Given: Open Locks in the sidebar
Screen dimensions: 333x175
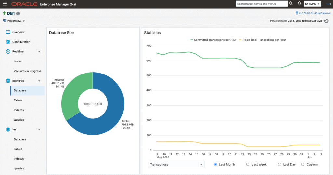Looking at the screenshot, I should click(x=18, y=61).
